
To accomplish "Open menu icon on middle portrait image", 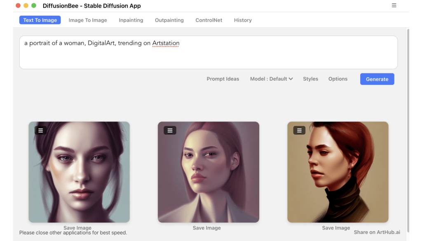I will pyautogui.click(x=170, y=130).
